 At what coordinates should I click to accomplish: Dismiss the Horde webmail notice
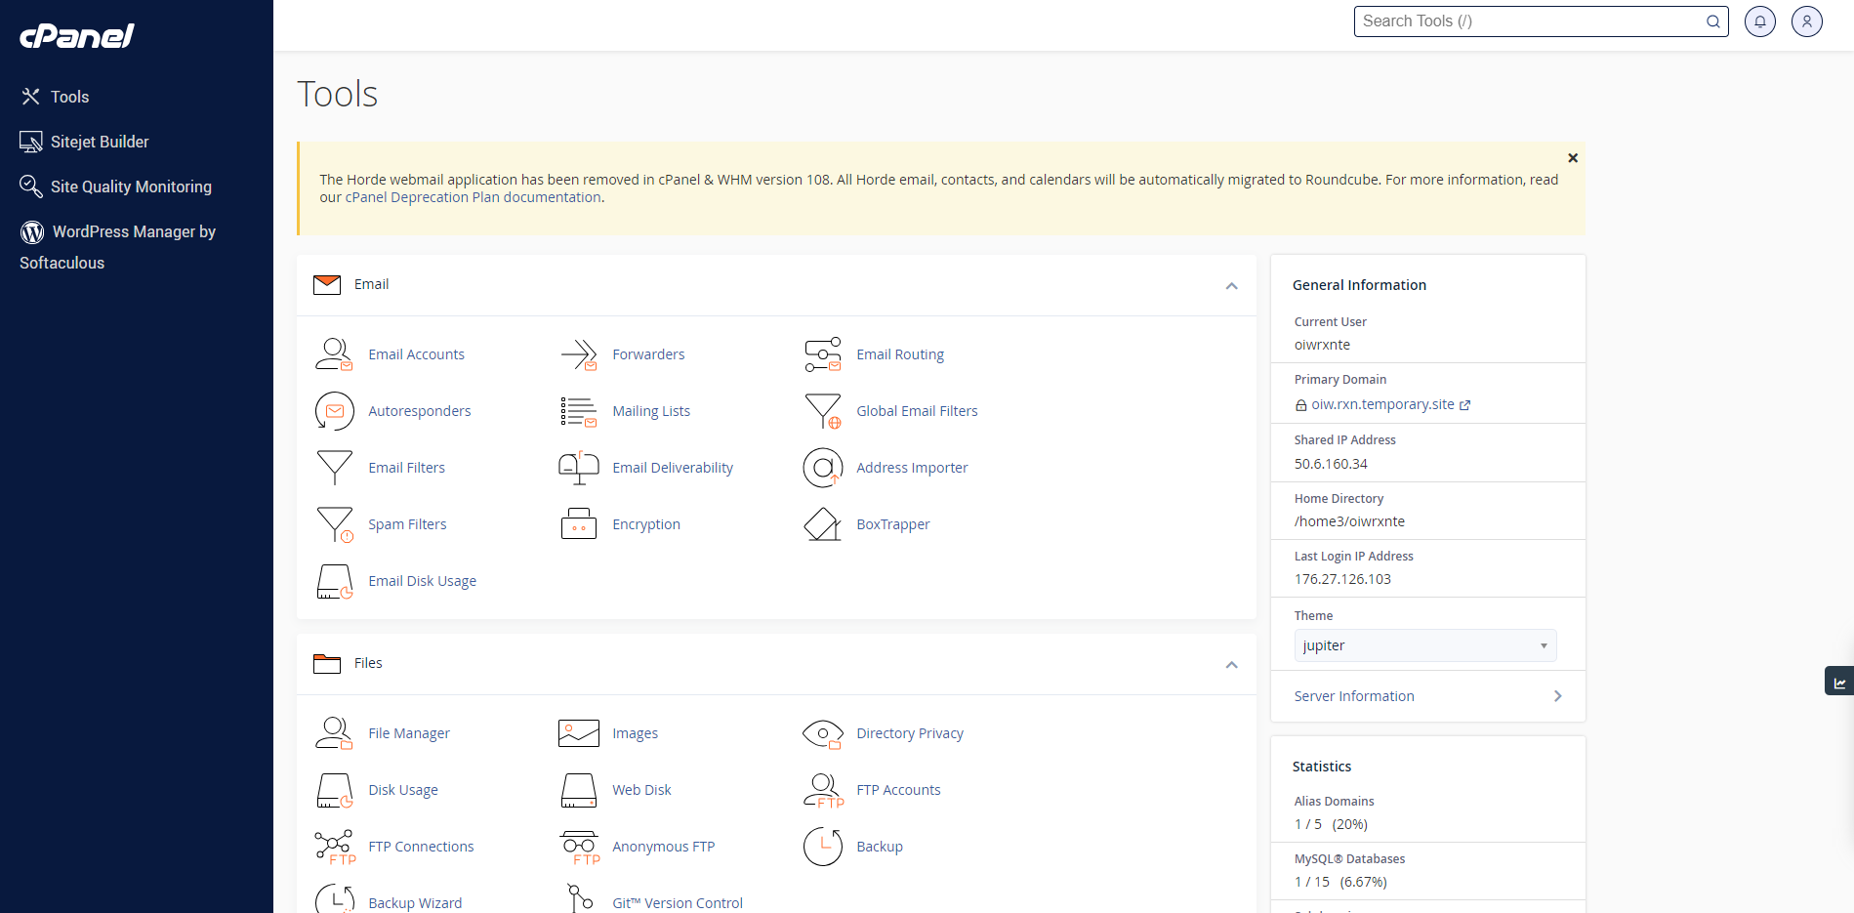[x=1573, y=157]
